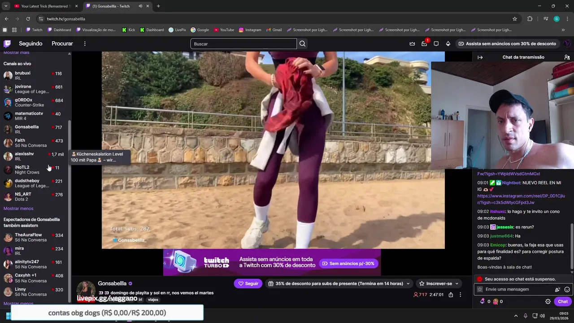This screenshot has height=323, width=574.
Task: Open the taskbar volume icon
Action: click(x=542, y=316)
